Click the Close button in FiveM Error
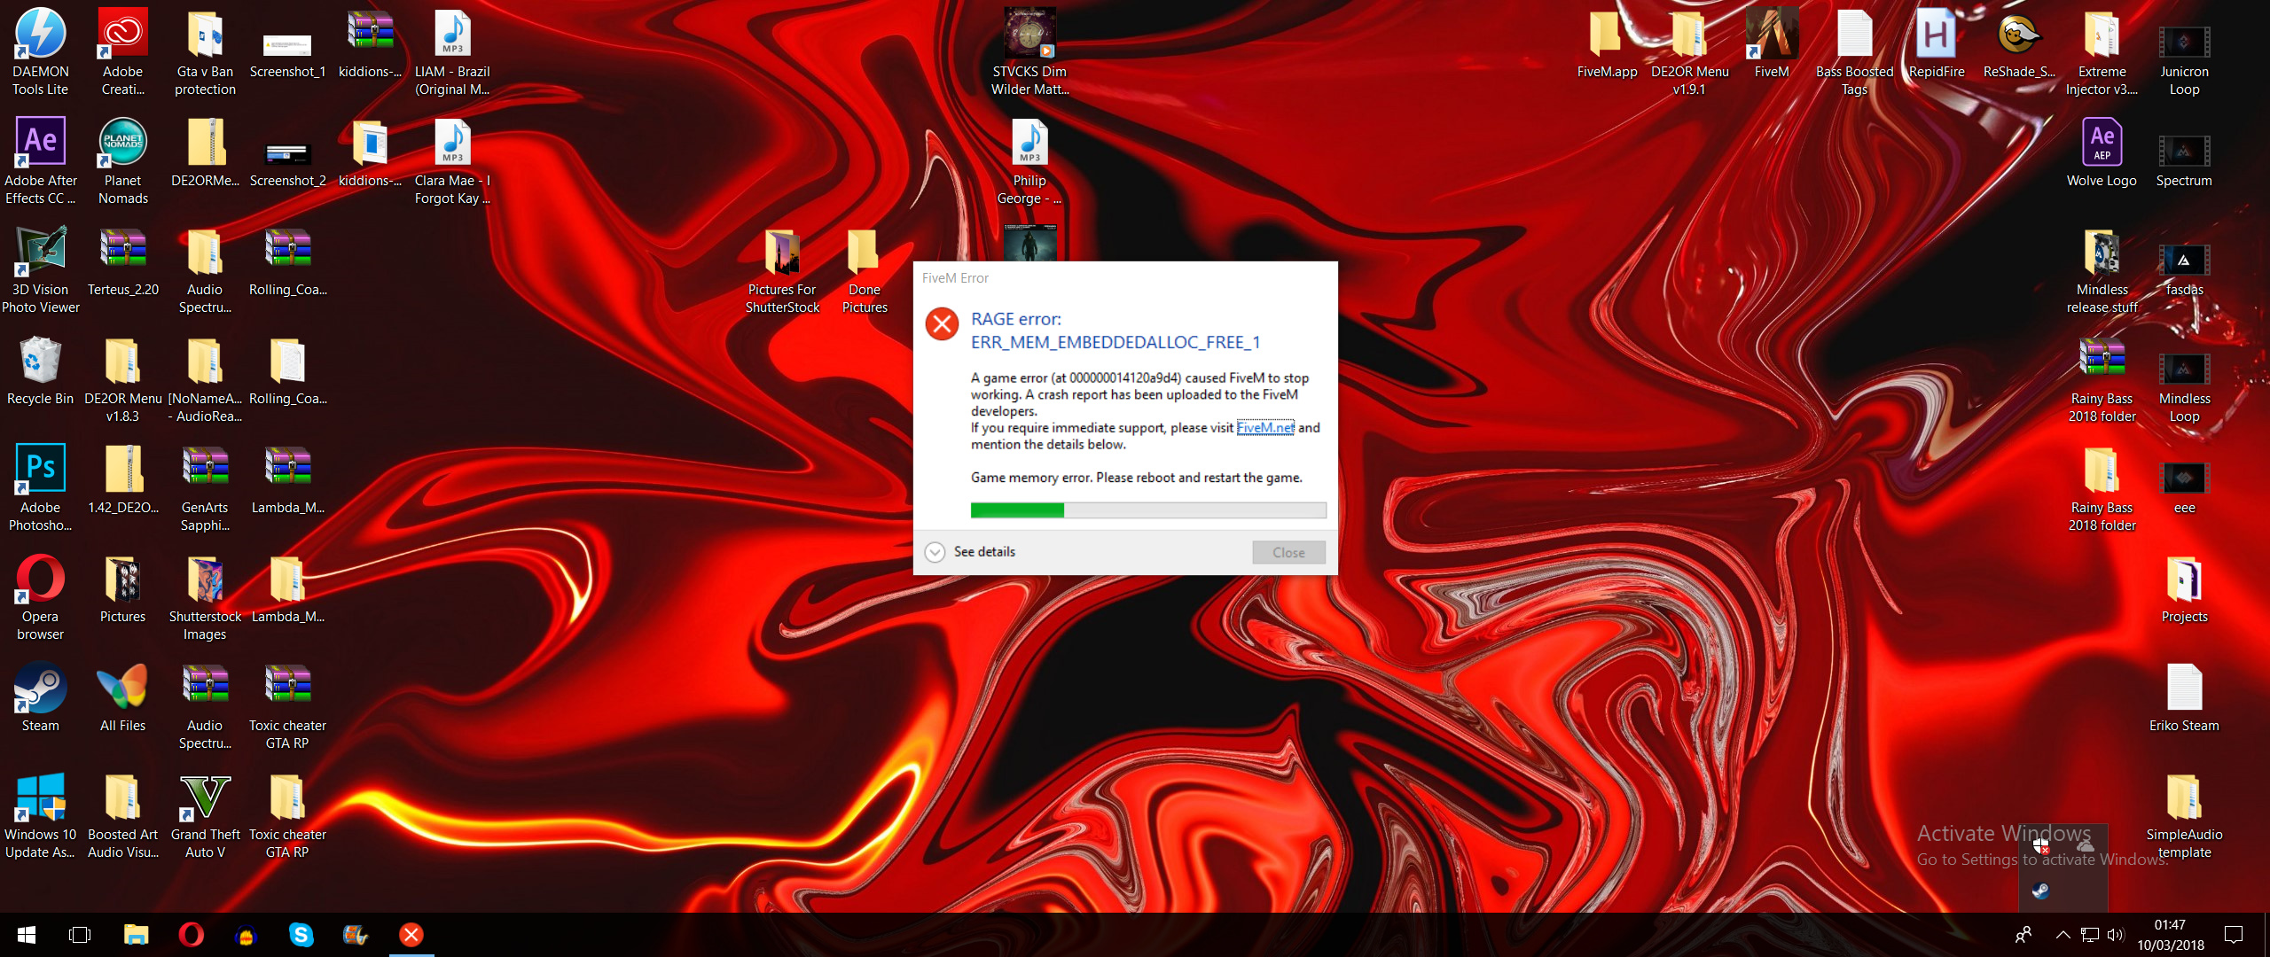 [1288, 552]
